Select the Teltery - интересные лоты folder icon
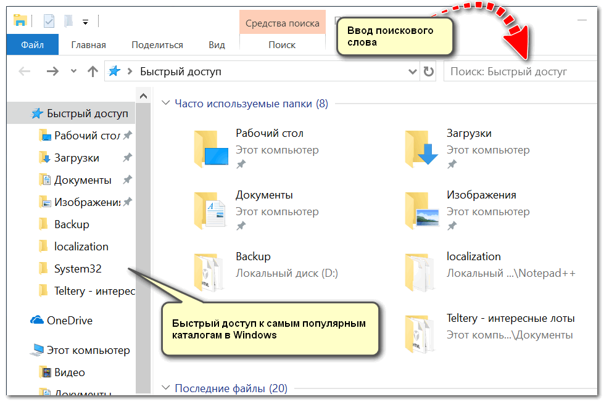The width and height of the screenshot is (604, 402). point(420,334)
